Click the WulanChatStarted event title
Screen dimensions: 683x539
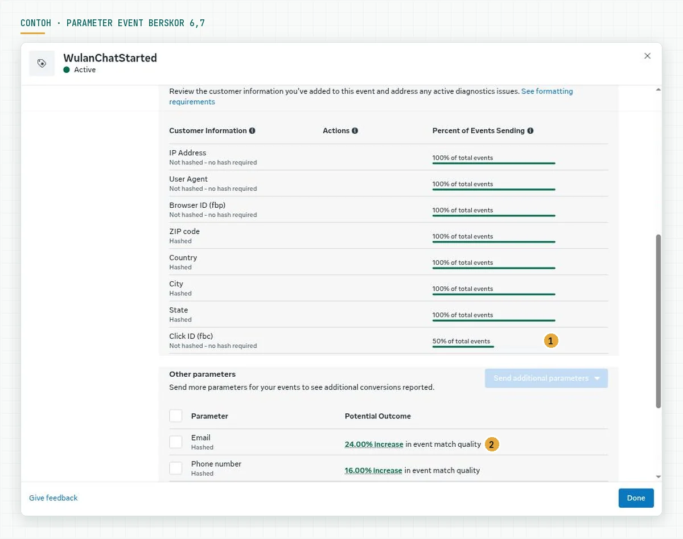click(110, 57)
